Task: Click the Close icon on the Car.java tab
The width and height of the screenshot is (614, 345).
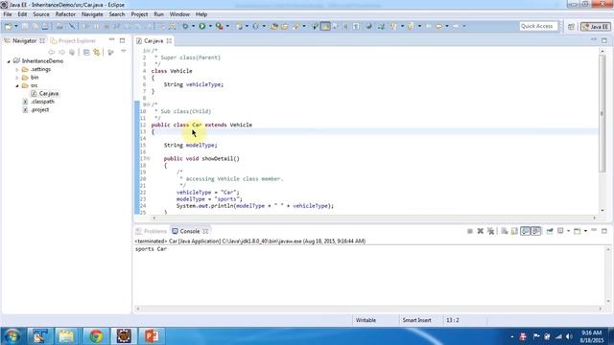Action: click(x=169, y=40)
